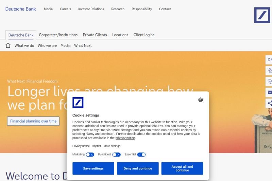This screenshot has width=272, height=181.
Task: Select the Client logins tab
Action: pos(144,35)
